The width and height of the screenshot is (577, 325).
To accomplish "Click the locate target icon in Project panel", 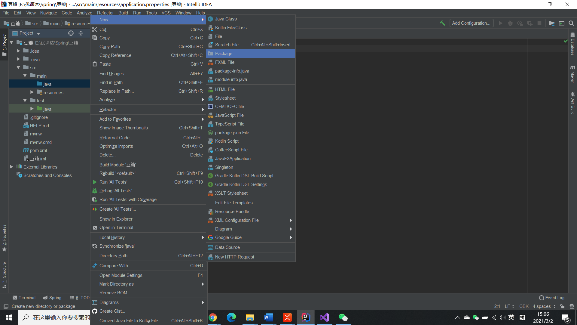I will tap(71, 33).
